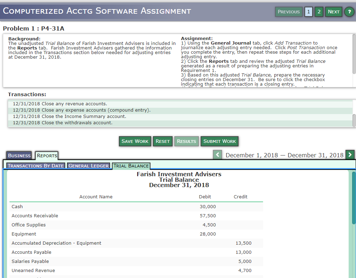Image resolution: width=356 pixels, height=278 pixels.
Task: Click the 57,500 debit amount
Action: (208, 216)
